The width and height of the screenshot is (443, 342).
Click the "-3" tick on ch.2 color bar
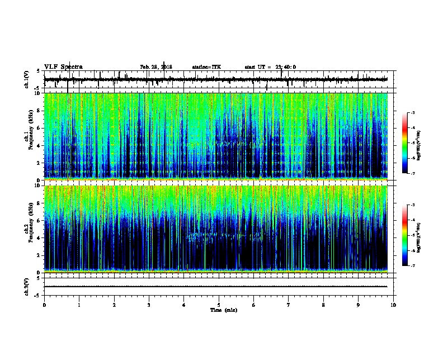tap(413, 205)
